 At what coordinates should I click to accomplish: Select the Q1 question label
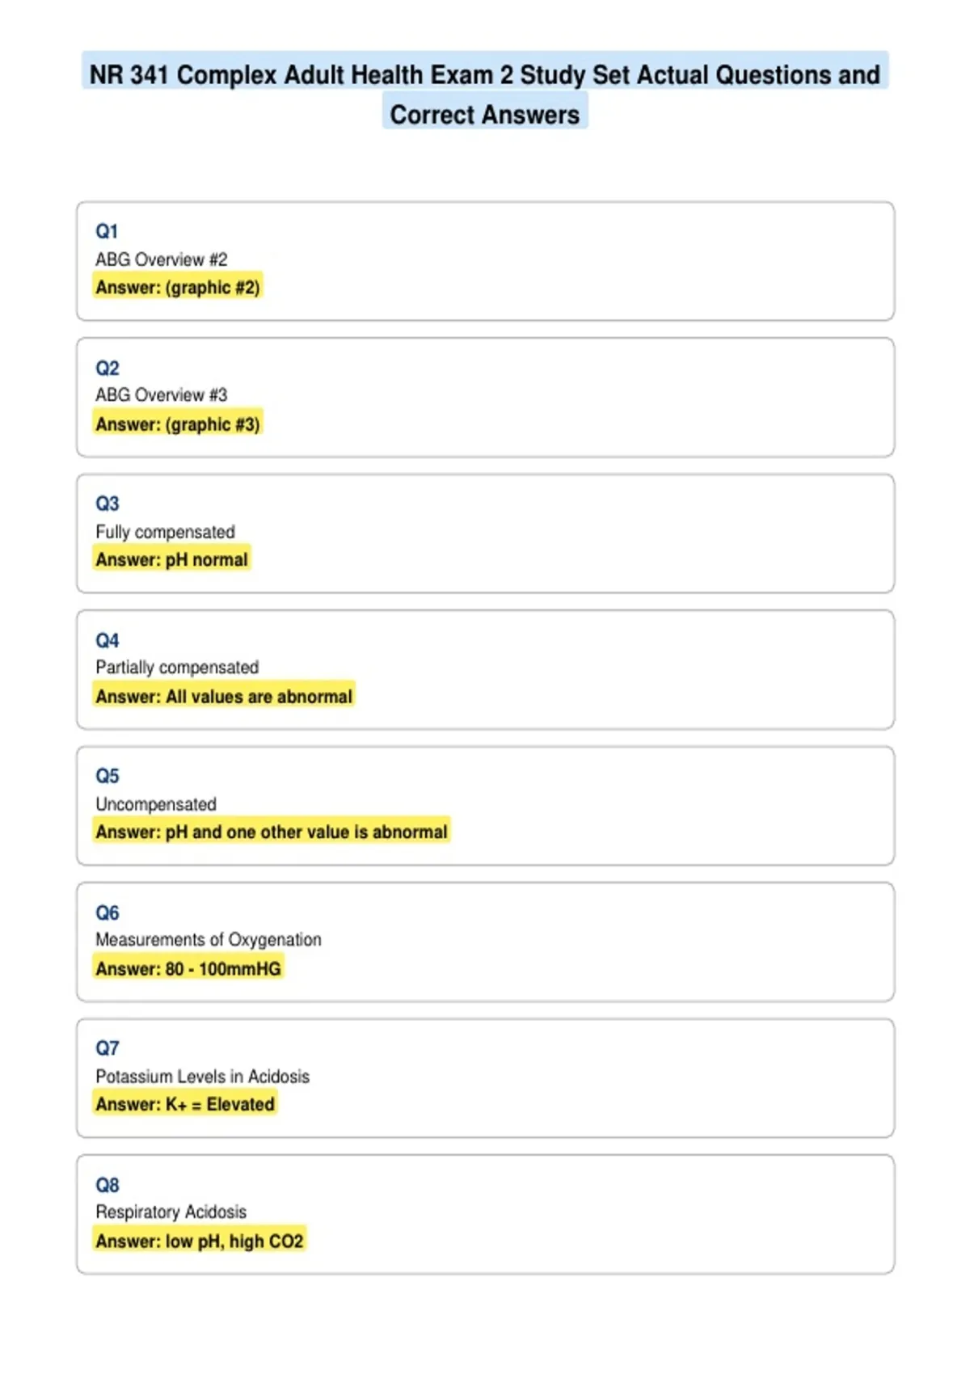coord(107,231)
